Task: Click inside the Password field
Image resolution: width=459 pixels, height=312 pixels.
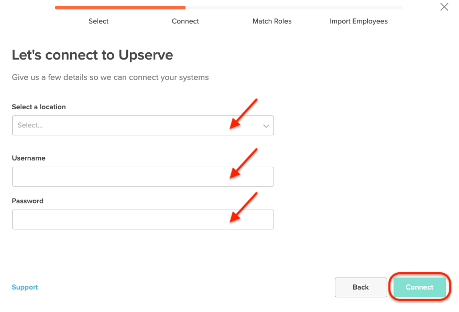Action: (x=143, y=219)
